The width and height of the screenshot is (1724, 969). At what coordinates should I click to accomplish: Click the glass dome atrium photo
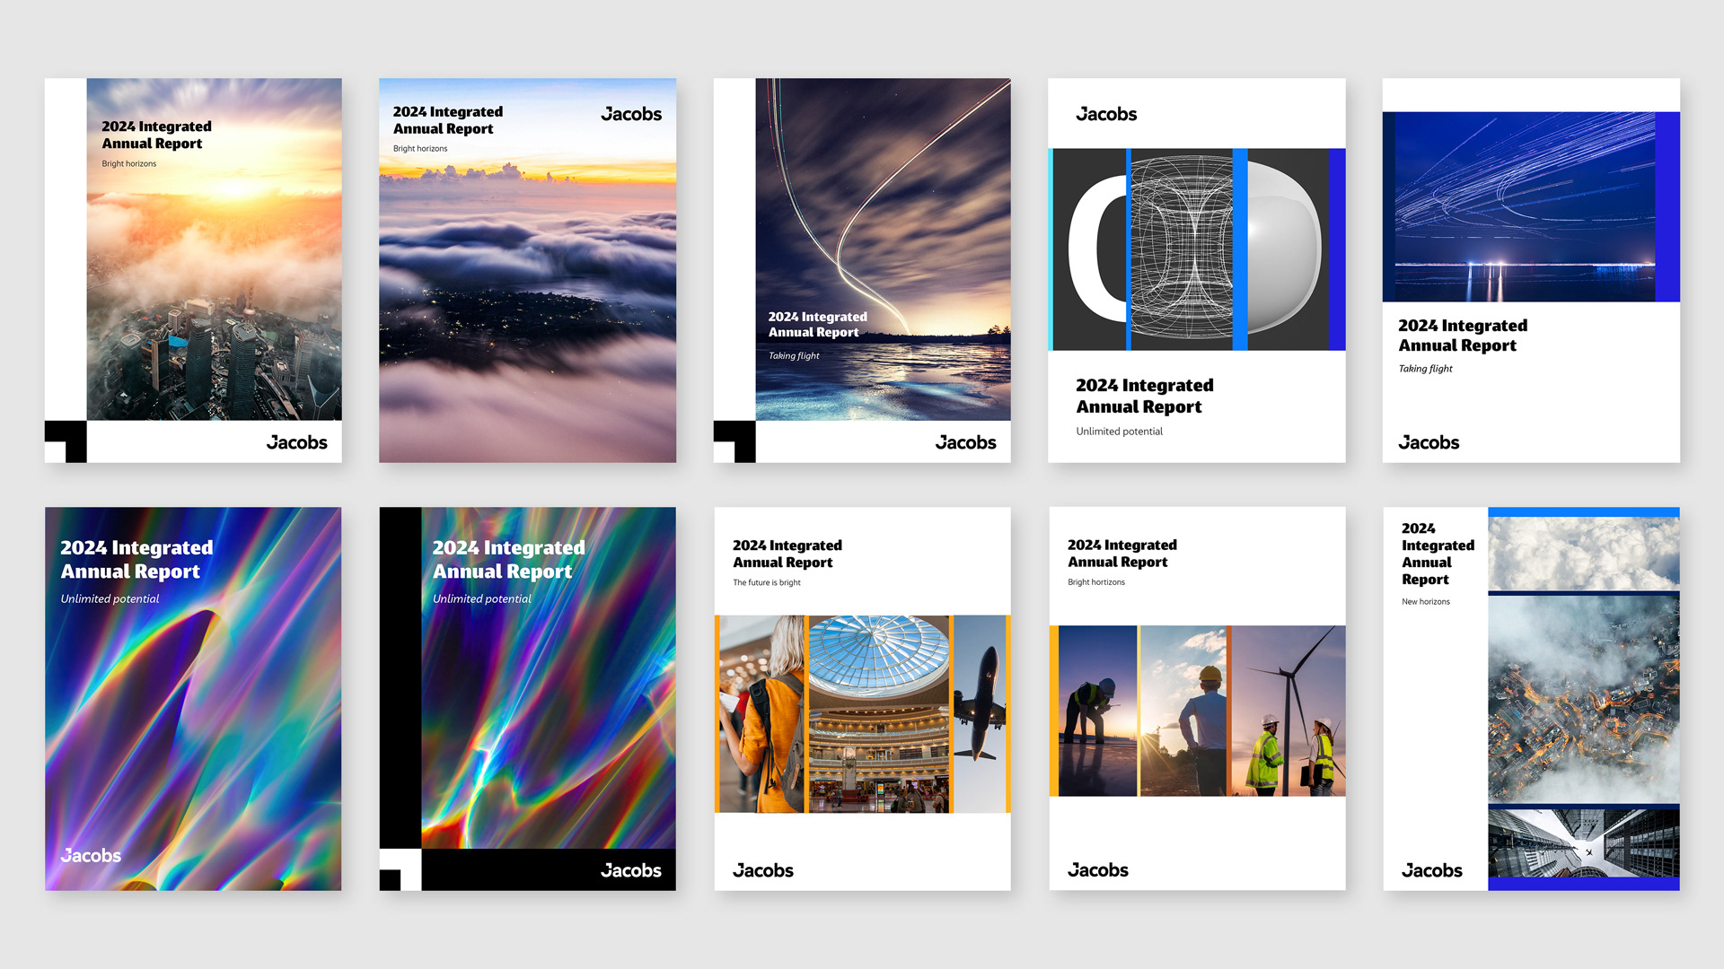[x=878, y=713]
